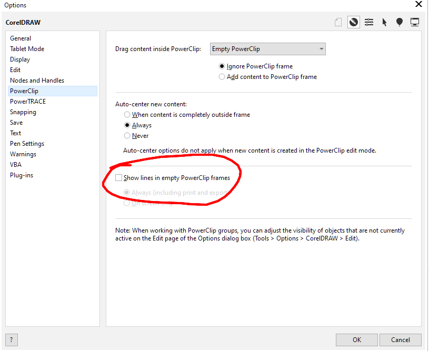Enable Show lines in empty PowerClip frames

tap(173, 178)
